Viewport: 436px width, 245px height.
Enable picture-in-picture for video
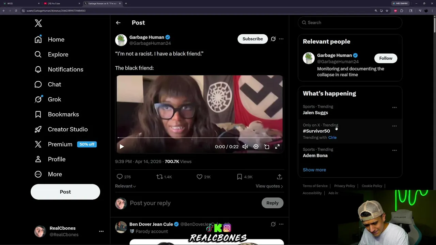tap(267, 147)
